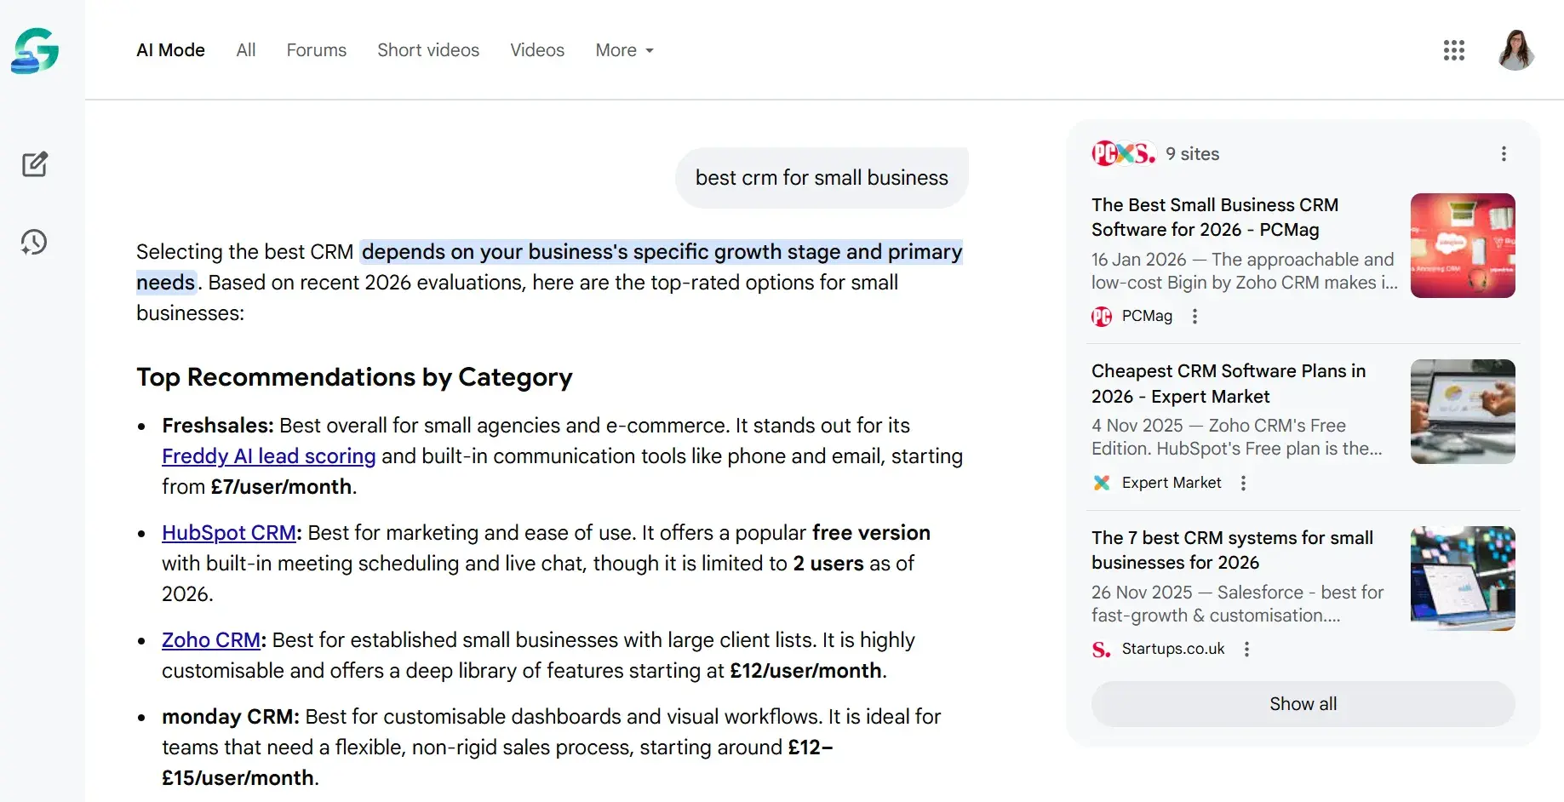
Task: Click the PCMag source icon
Action: pyautogui.click(x=1101, y=316)
